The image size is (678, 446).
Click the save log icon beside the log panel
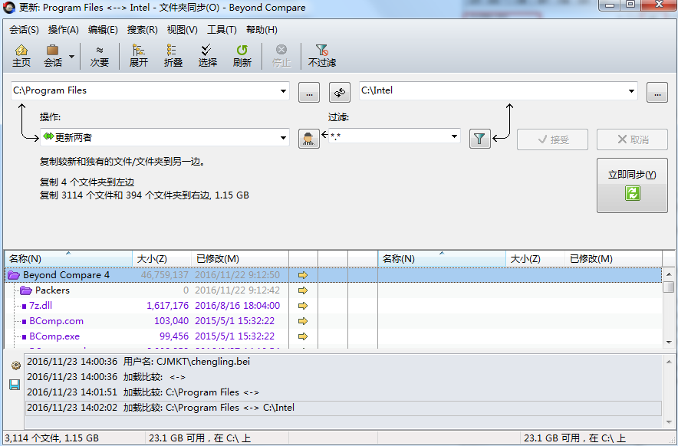[14, 385]
